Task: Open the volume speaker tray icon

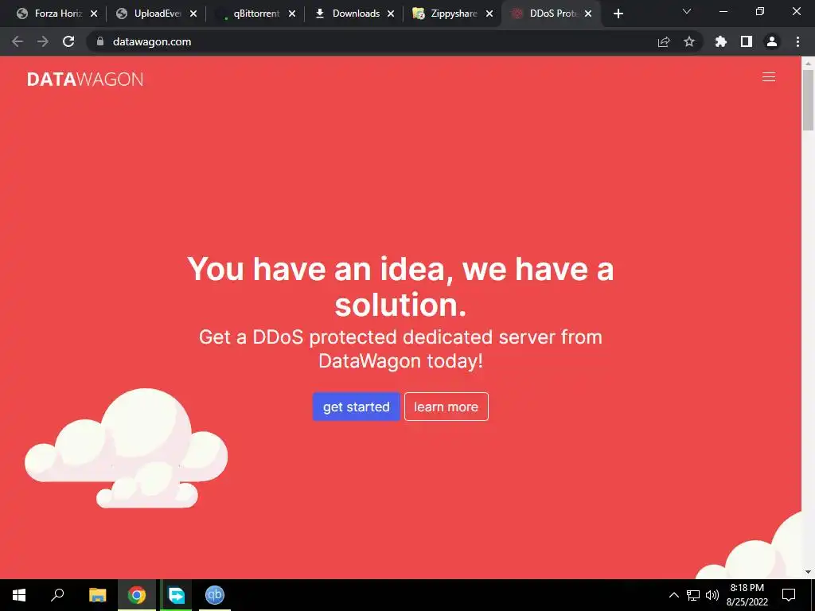Action: [x=712, y=595]
